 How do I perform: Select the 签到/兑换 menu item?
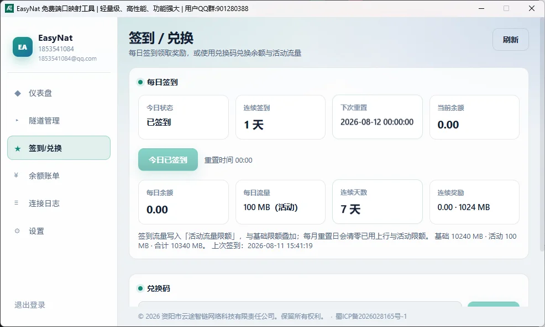tap(59, 148)
